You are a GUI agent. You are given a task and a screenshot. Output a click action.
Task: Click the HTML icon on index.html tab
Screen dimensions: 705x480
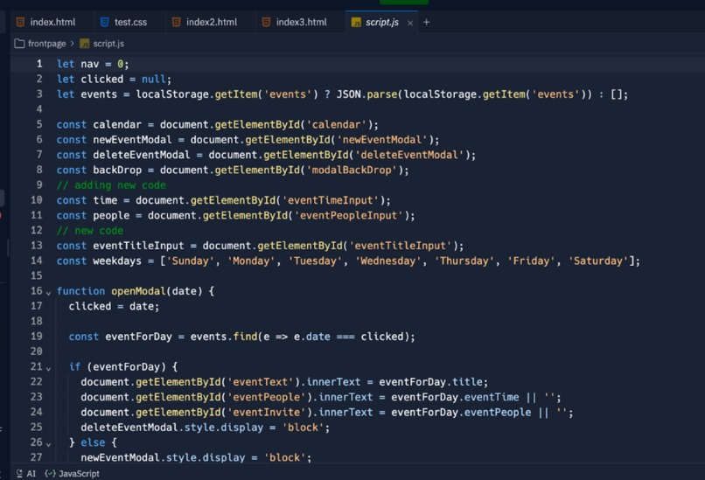[x=20, y=22]
